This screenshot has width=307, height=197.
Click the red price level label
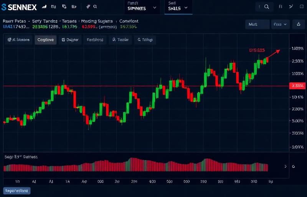(x=297, y=86)
